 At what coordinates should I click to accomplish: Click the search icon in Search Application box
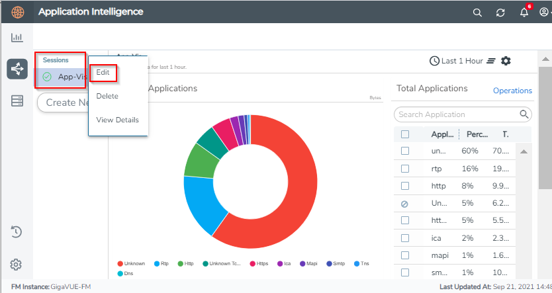(524, 114)
